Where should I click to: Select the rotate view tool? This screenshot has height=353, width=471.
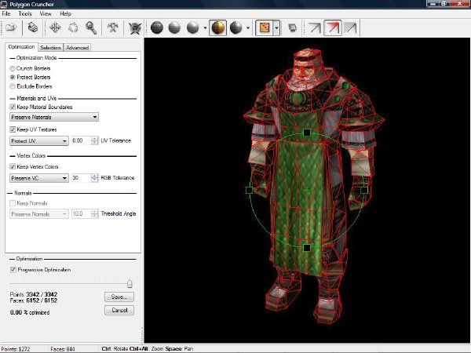(x=73, y=27)
